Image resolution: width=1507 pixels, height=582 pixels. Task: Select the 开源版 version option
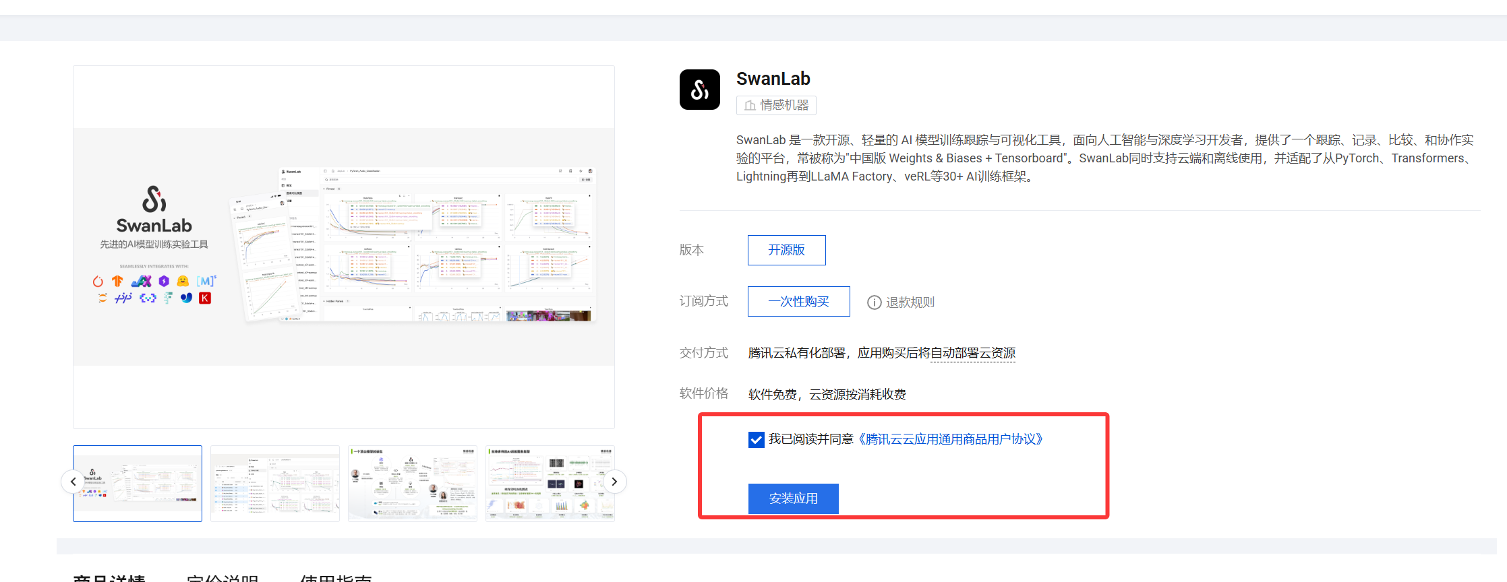786,250
